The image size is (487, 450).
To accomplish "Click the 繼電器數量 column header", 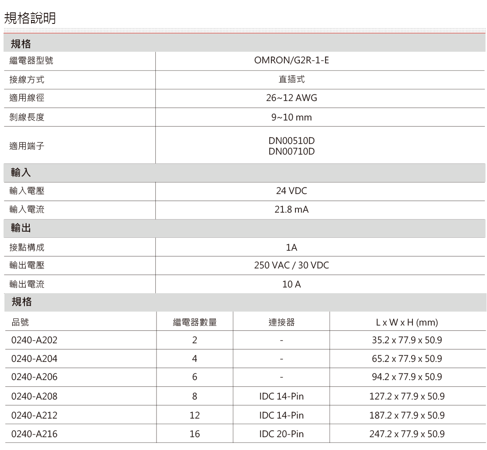I will [x=195, y=322].
